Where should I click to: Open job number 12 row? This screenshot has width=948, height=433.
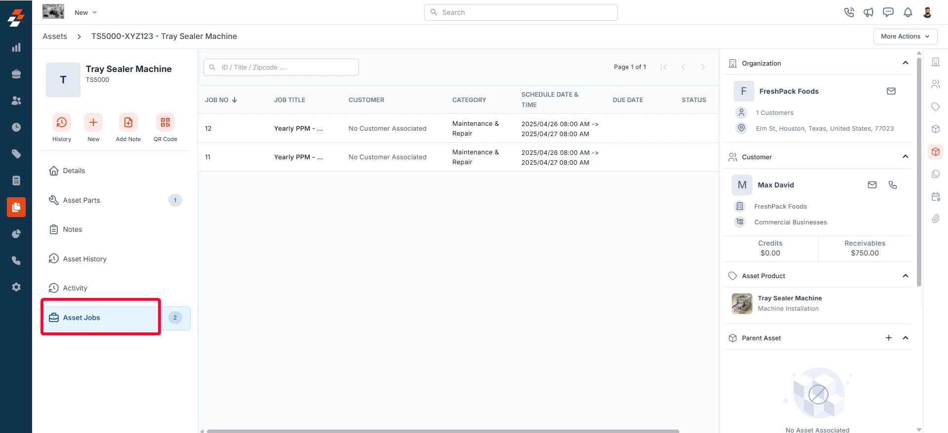[458, 129]
